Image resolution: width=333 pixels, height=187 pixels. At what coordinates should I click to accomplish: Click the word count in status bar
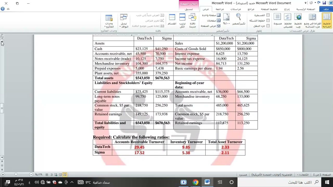(303, 175)
